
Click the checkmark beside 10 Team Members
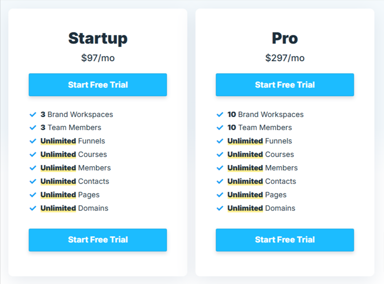point(220,128)
